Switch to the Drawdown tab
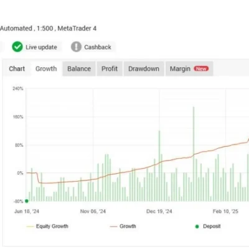Viewport: 249px width, 249px height. point(144,68)
